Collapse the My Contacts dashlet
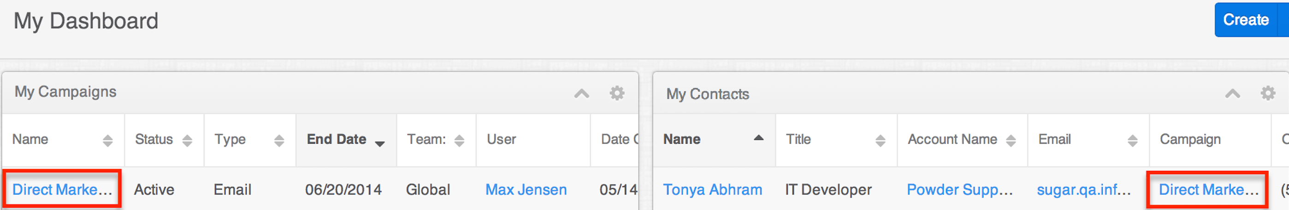 click(1232, 93)
